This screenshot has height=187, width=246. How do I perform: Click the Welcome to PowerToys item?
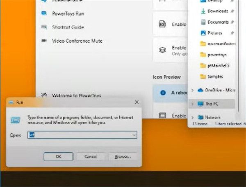tap(77, 96)
